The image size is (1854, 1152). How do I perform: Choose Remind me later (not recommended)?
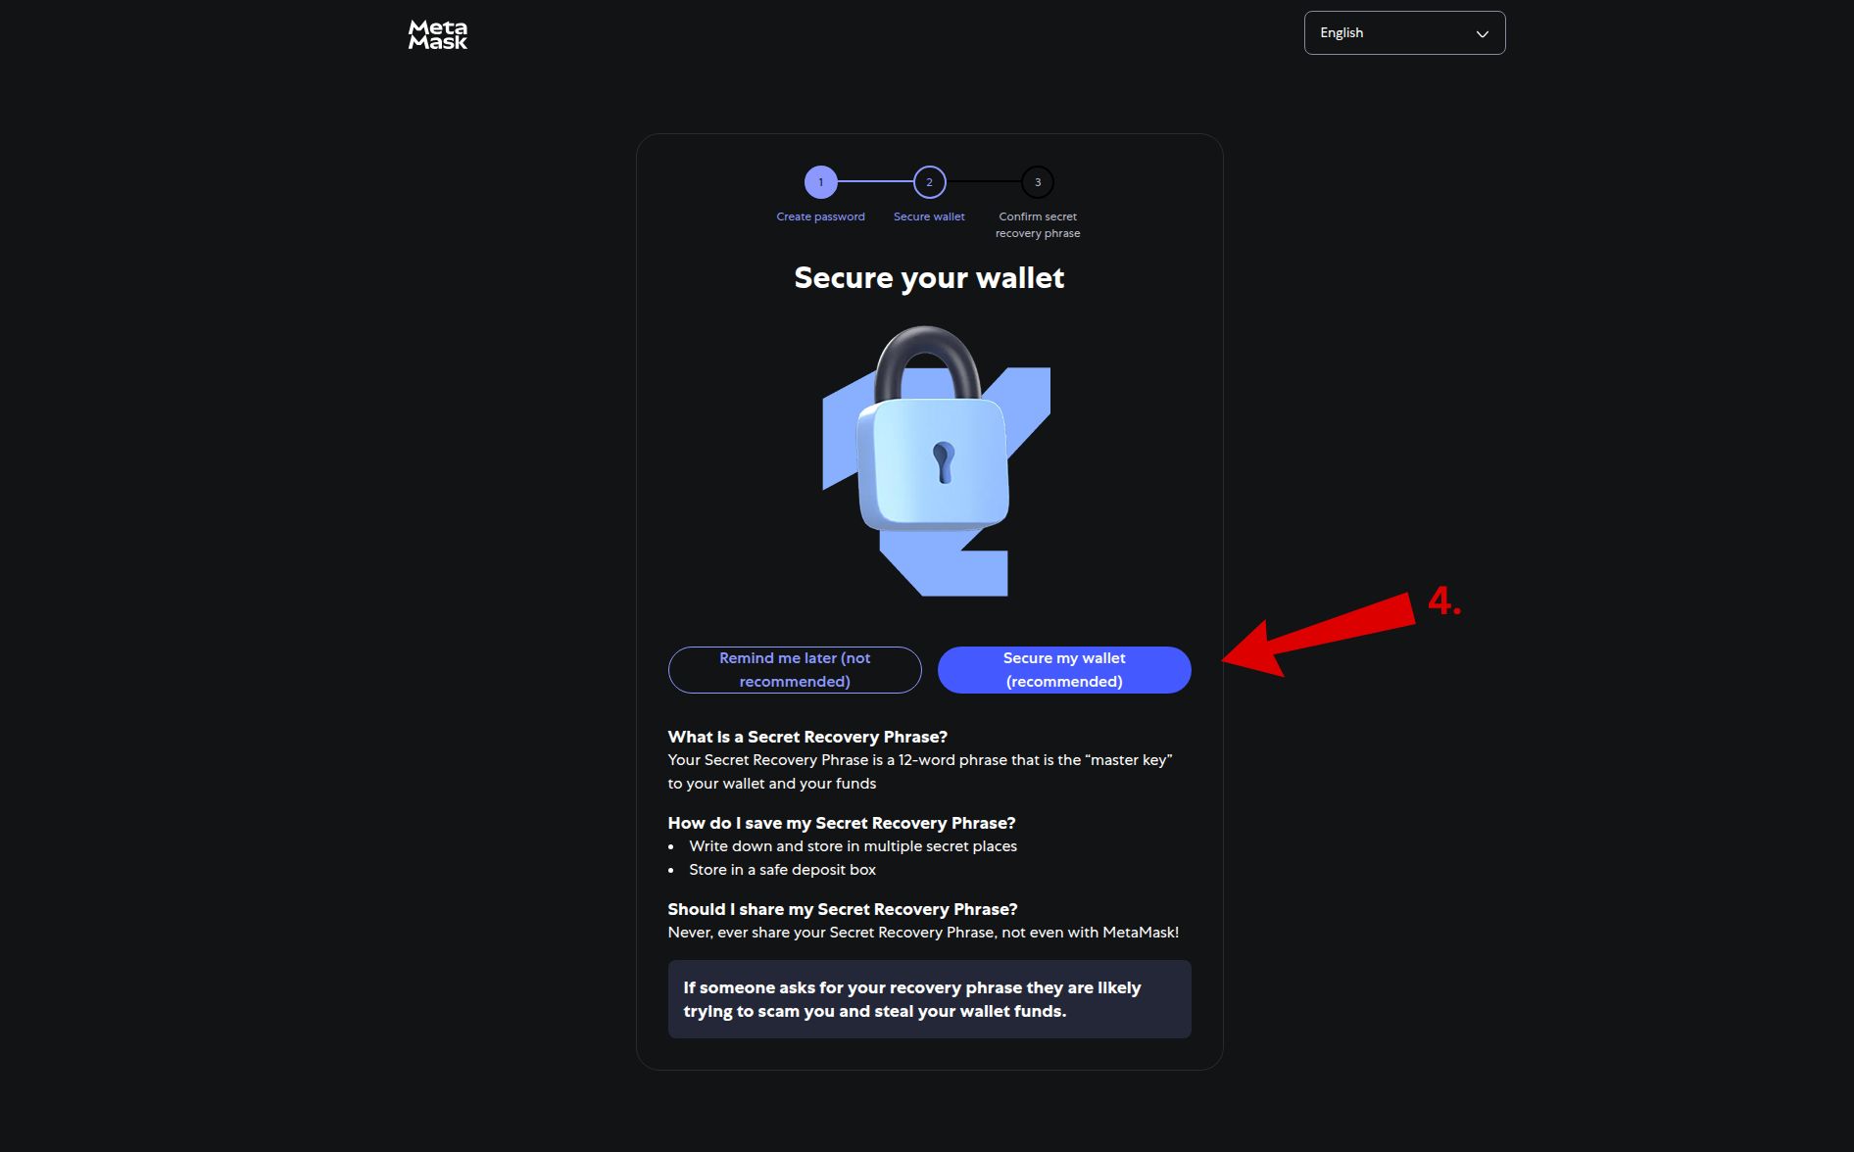click(795, 669)
